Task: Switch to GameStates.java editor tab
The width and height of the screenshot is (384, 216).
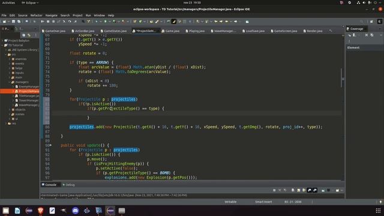Action: point(113,31)
